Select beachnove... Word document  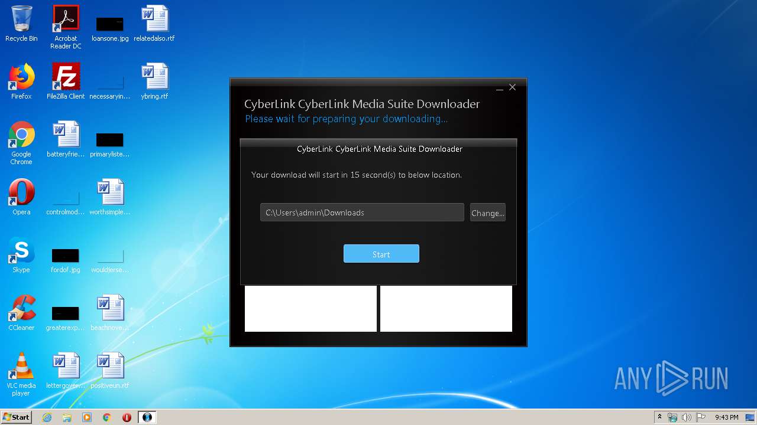click(110, 313)
